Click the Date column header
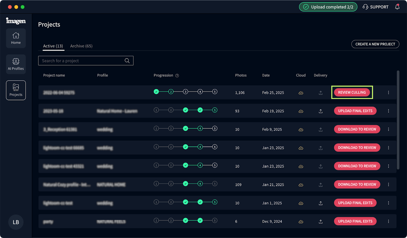Image resolution: width=407 pixels, height=238 pixels. coord(266,75)
